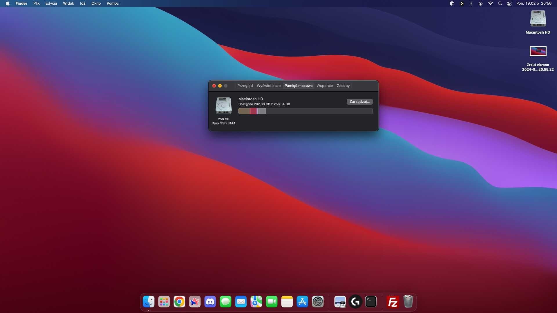The height and width of the screenshot is (313, 557).
Task: Click the Macintosh HD disk icon in storage window
Action: pyautogui.click(x=223, y=105)
